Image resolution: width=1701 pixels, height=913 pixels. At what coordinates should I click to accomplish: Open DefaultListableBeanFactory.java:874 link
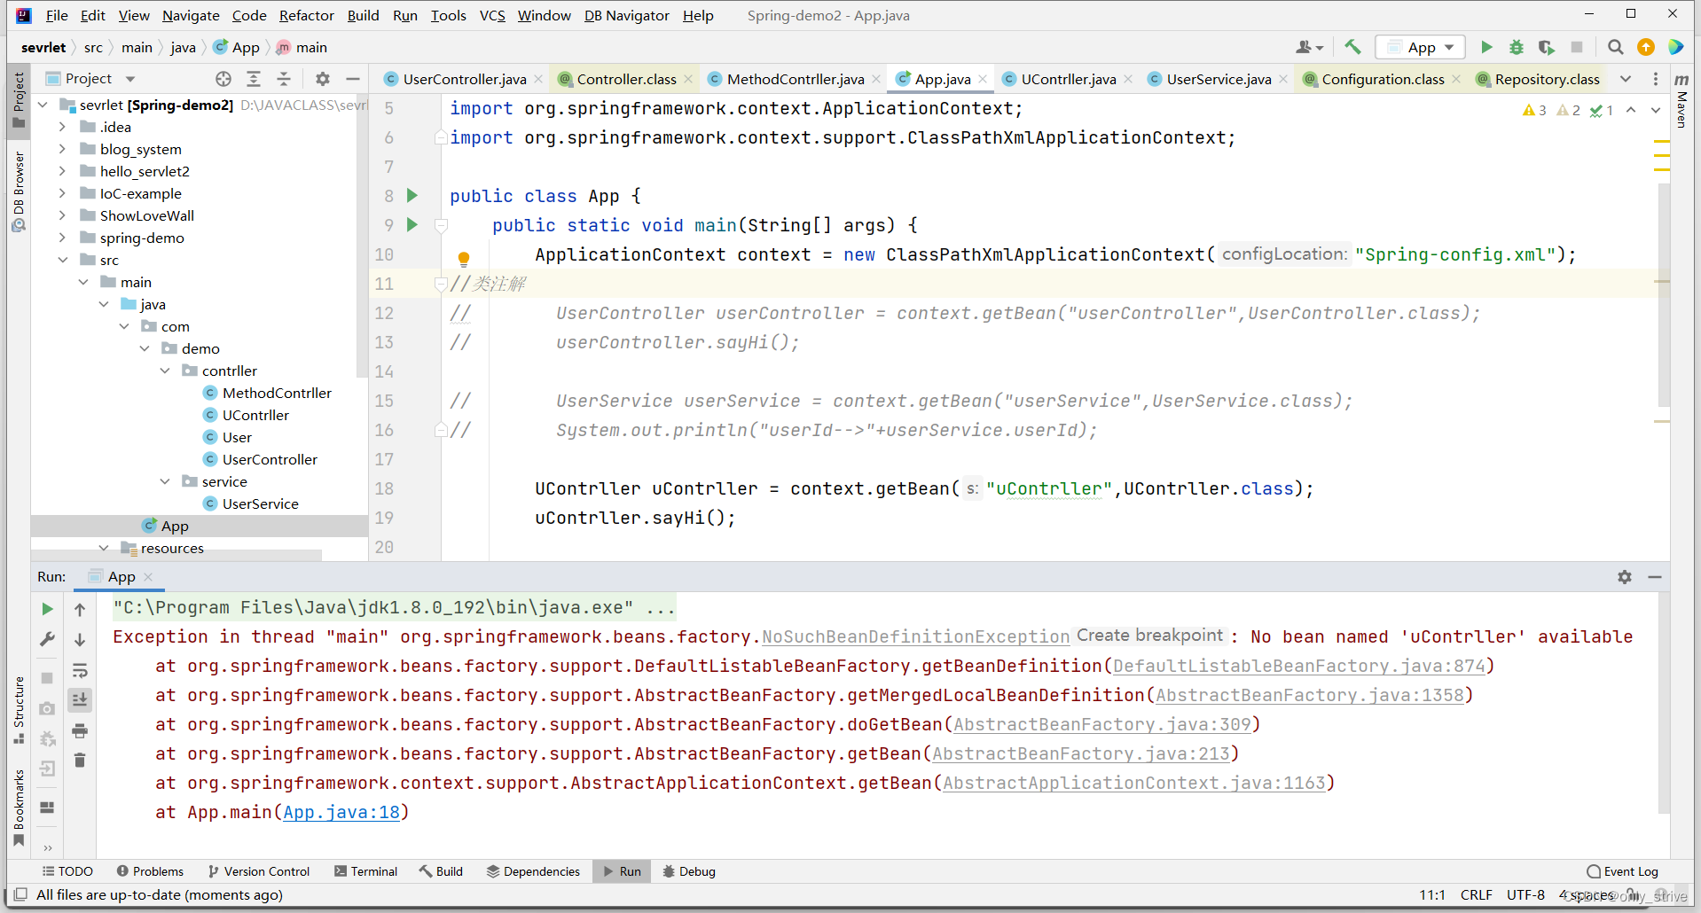coord(1299,666)
